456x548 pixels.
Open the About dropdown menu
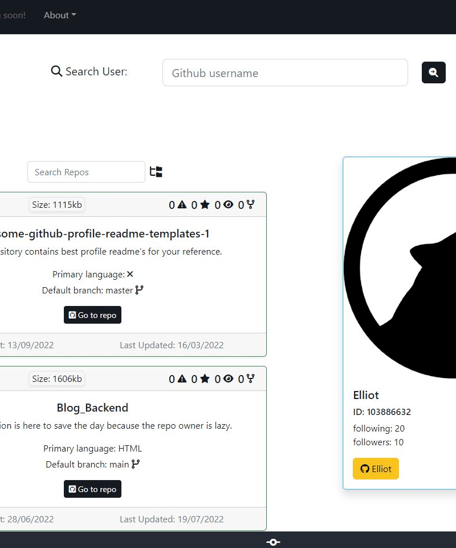pyautogui.click(x=60, y=15)
